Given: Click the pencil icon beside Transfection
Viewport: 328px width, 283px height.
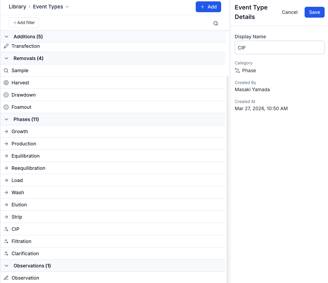Looking at the screenshot, I should [x=6, y=46].
